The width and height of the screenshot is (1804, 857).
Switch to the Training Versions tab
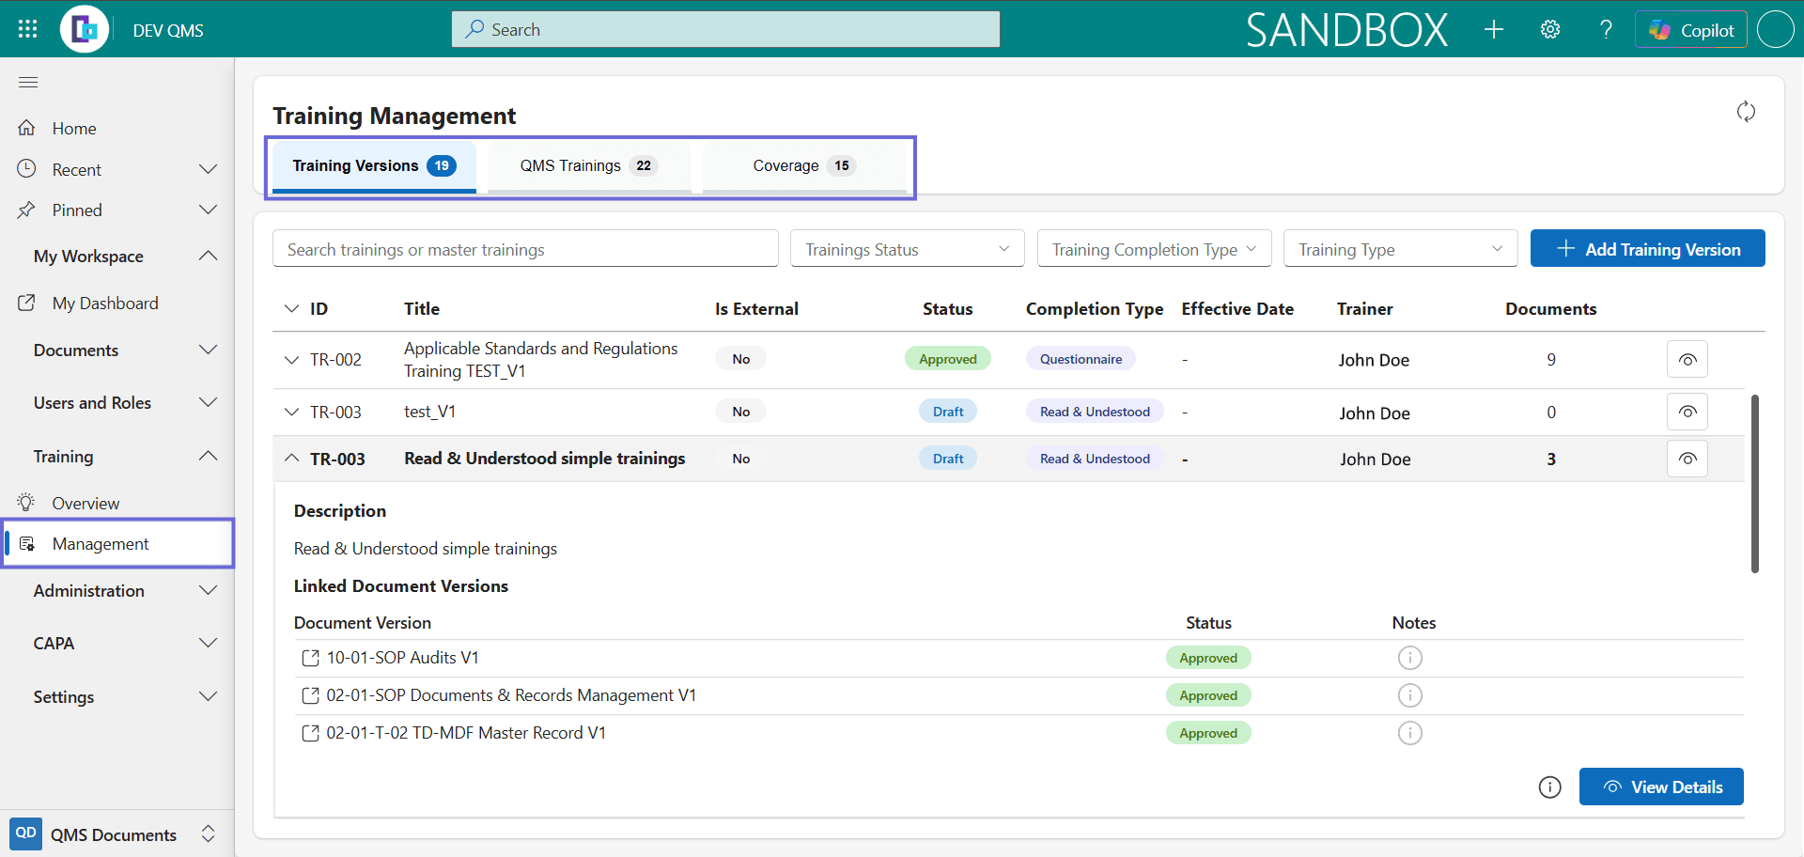click(x=374, y=166)
